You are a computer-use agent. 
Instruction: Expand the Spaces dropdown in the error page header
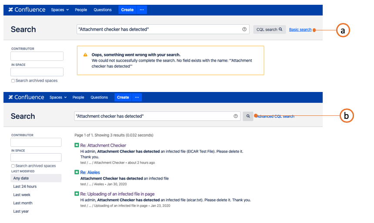(x=60, y=10)
